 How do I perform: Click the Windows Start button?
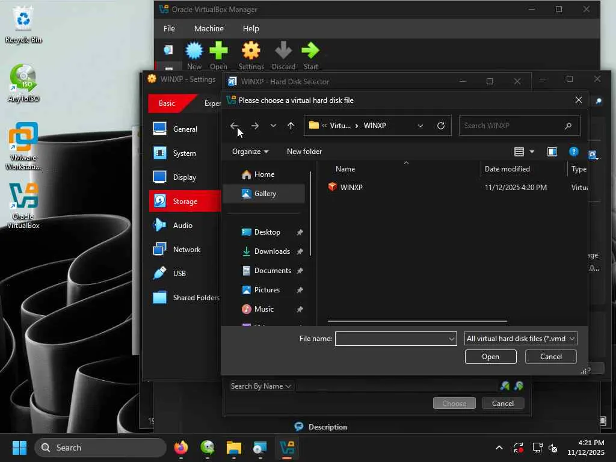19,448
